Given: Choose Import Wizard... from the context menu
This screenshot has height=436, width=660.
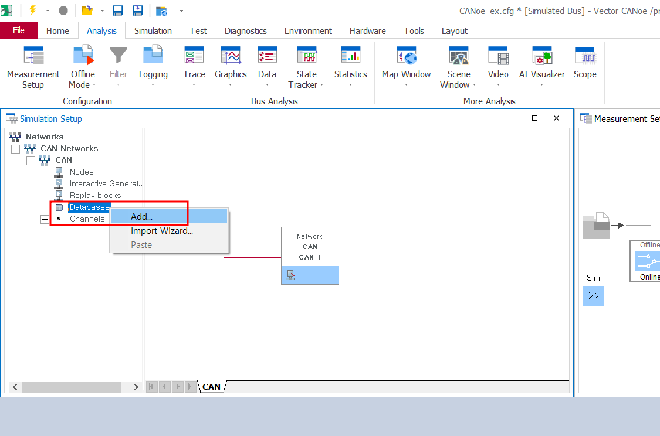Looking at the screenshot, I should point(169,231).
